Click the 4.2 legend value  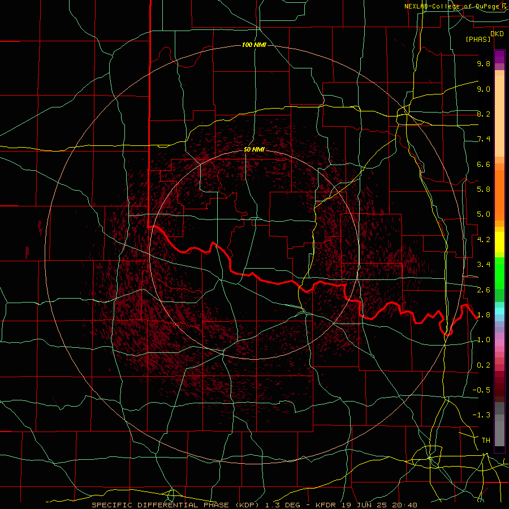tap(484, 240)
